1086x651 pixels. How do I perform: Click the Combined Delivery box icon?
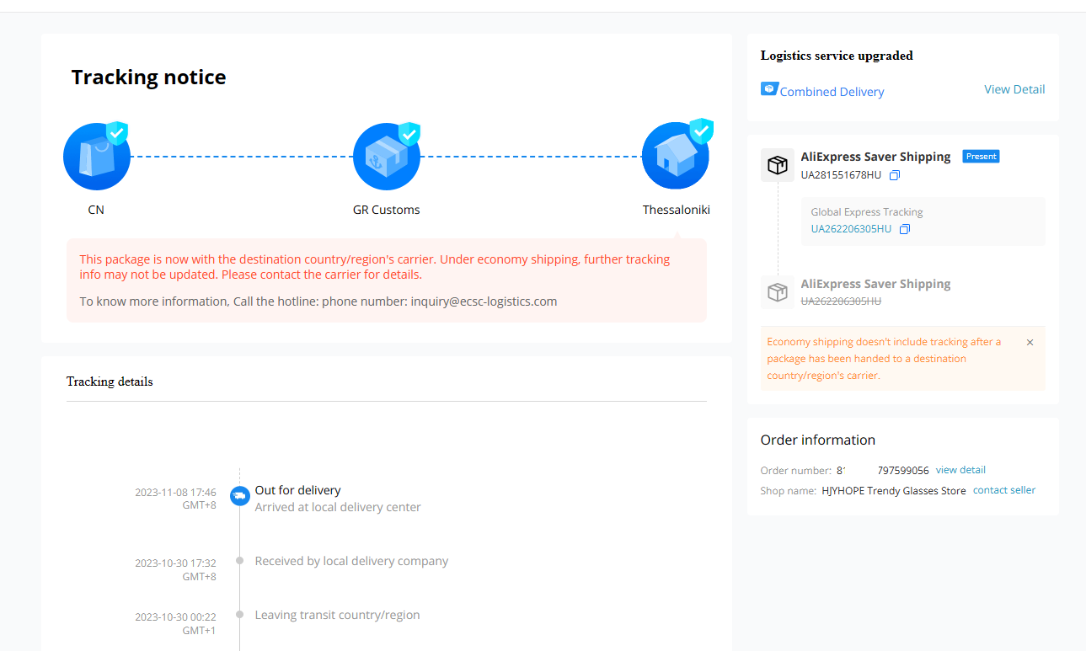(x=769, y=88)
